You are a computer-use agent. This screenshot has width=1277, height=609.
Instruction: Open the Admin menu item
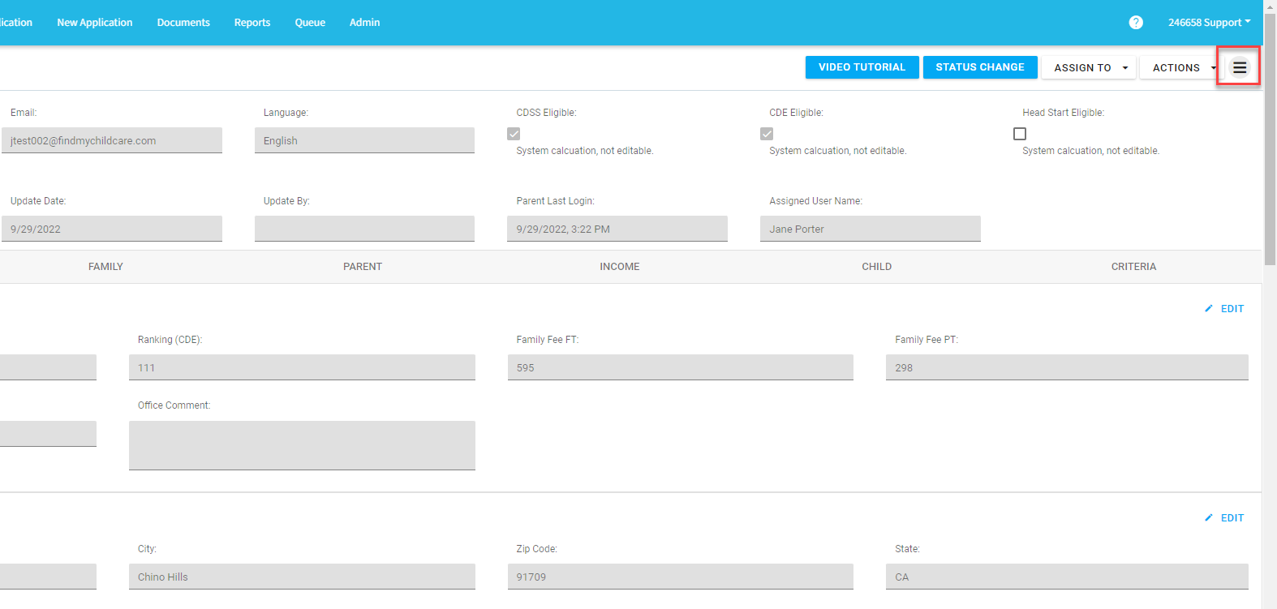click(364, 23)
